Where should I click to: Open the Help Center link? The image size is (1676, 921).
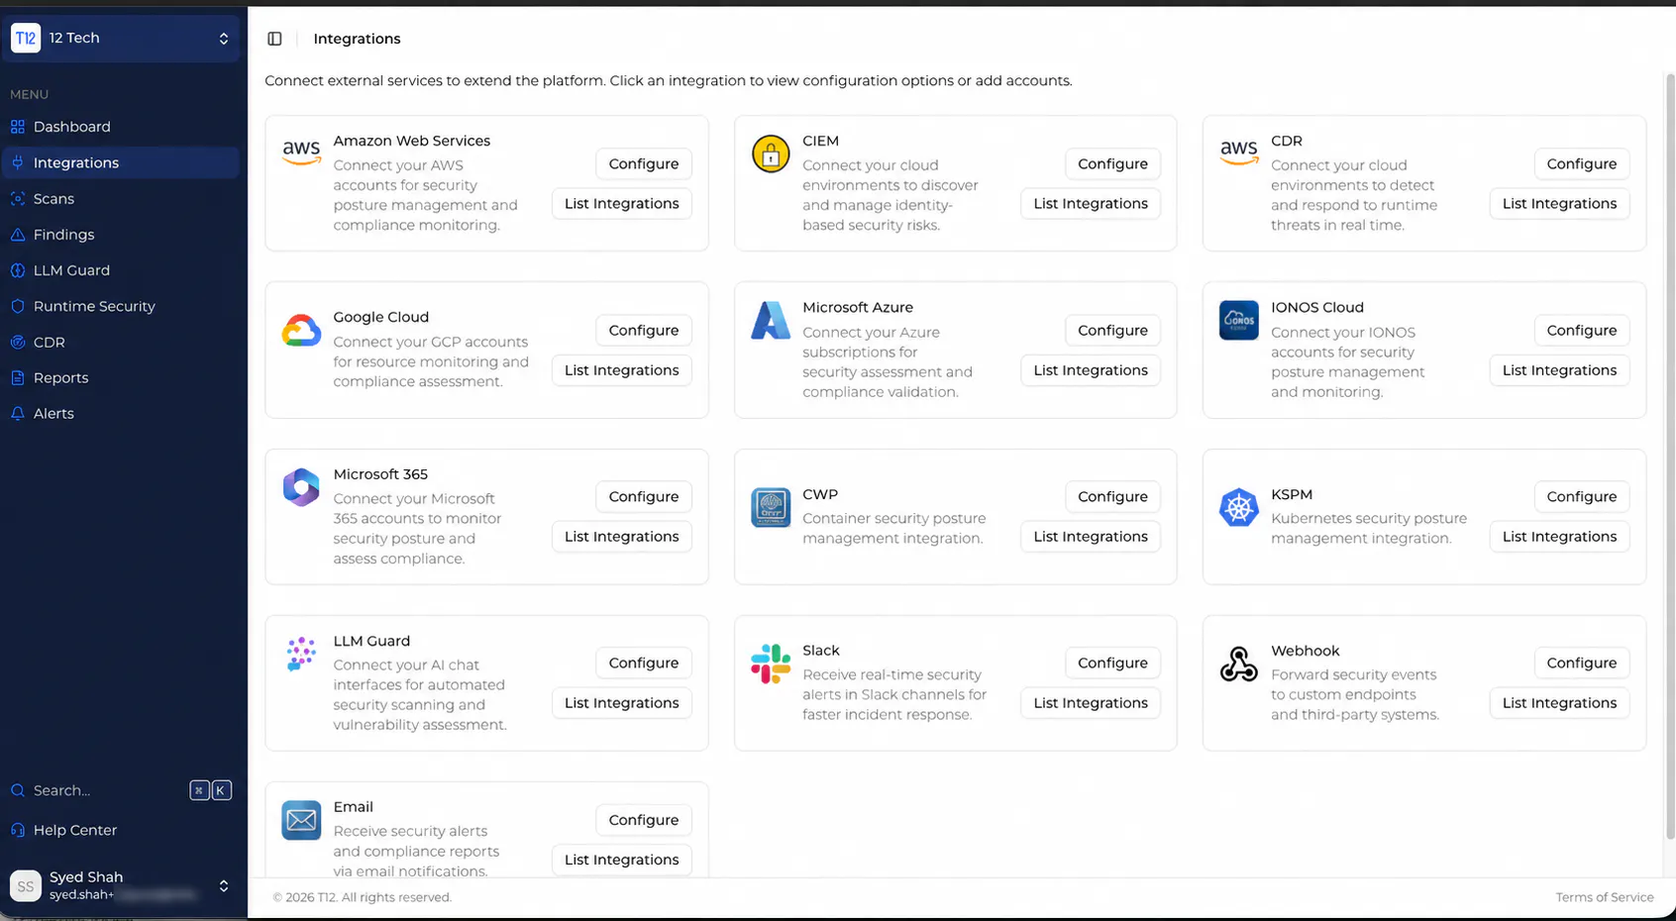[x=121, y=830]
